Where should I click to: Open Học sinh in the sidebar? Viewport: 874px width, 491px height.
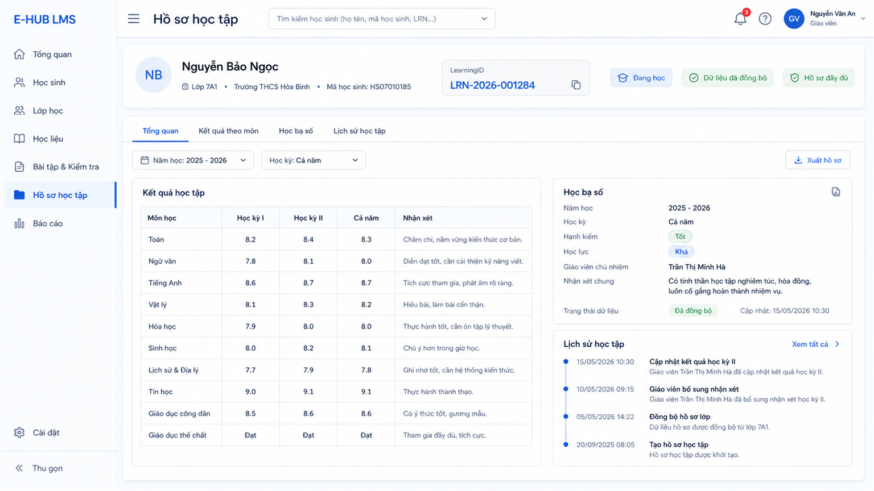pyautogui.click(x=59, y=82)
